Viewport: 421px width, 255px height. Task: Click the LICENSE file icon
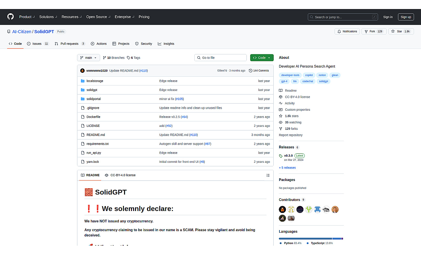83,126
